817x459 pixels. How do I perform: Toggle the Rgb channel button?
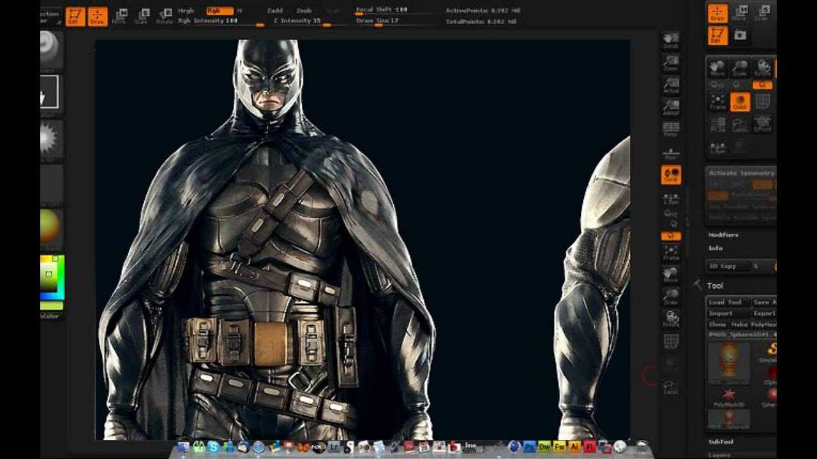[220, 11]
